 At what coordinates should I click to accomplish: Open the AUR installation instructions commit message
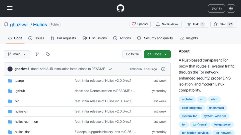(x=68, y=69)
